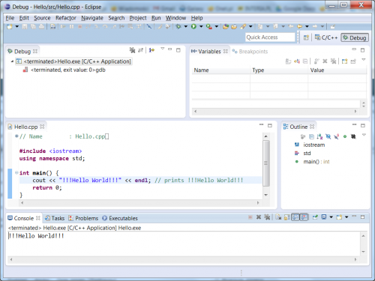Select main() : int in Outline
375x281 pixels.
[x=316, y=162]
